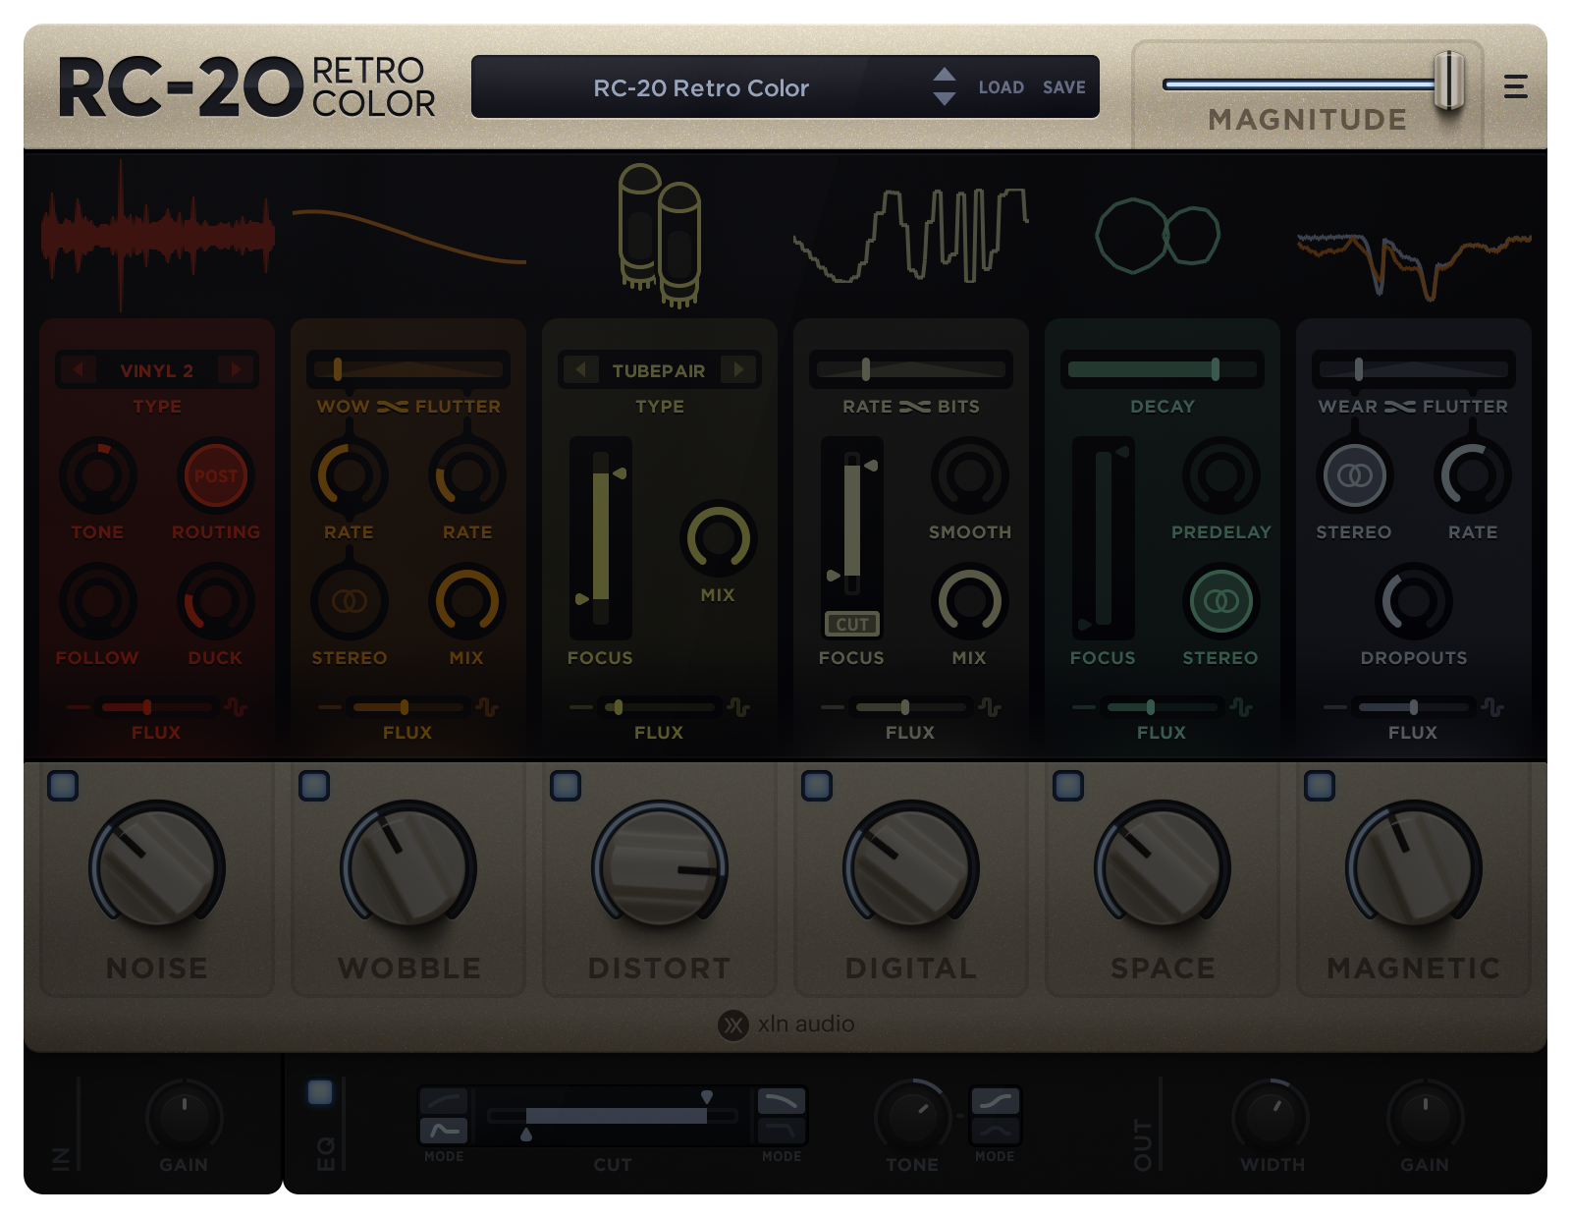Click the large WOBBLE amount knob

tap(408, 866)
